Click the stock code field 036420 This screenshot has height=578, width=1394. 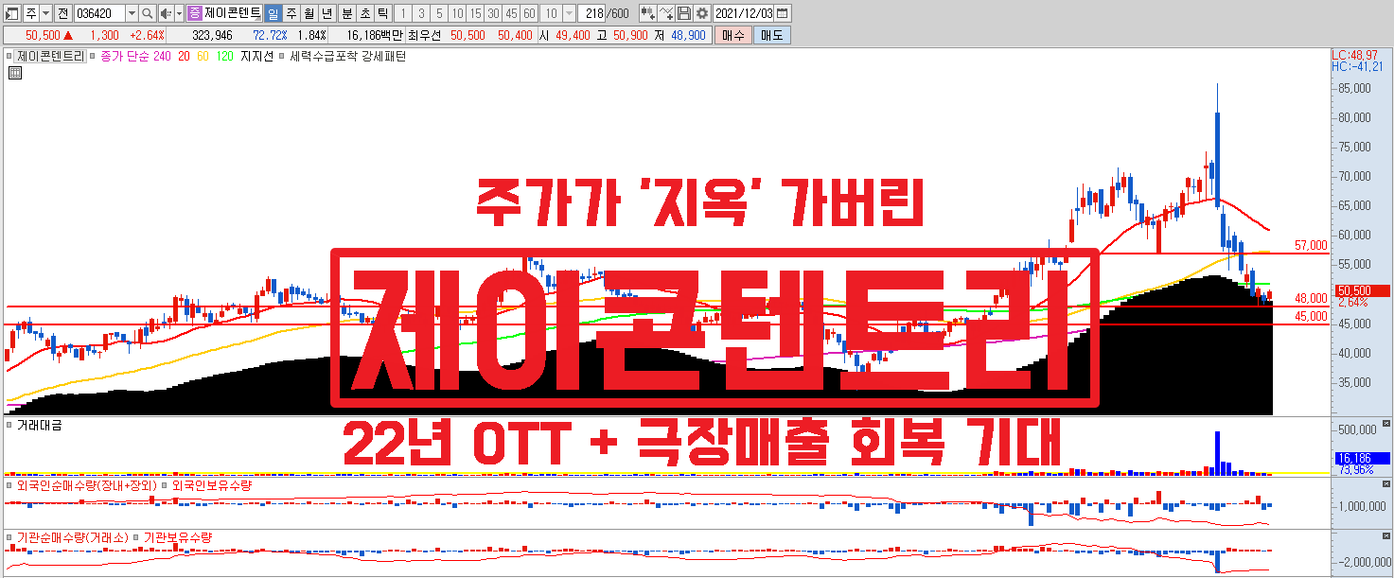tap(98, 13)
